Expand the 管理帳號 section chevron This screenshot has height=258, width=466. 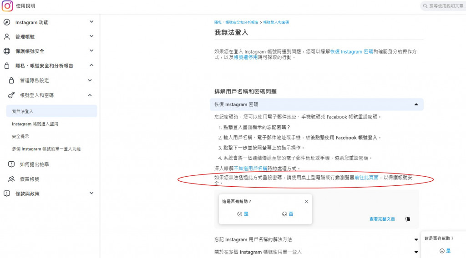(91, 36)
